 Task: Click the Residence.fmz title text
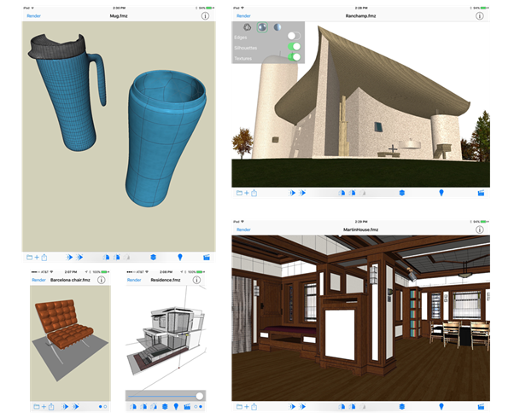click(x=166, y=280)
